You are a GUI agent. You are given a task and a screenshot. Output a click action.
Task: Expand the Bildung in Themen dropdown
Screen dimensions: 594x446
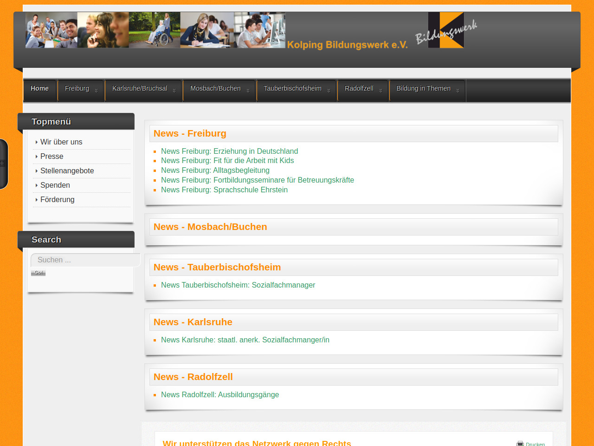click(458, 91)
